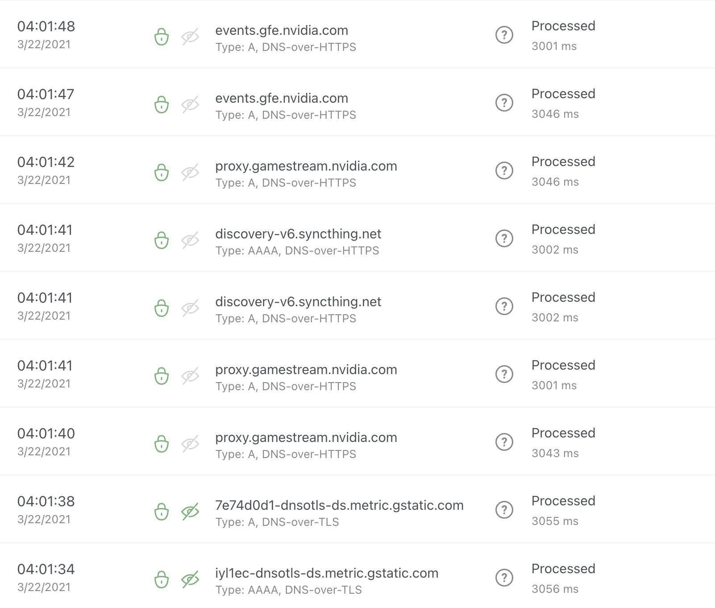Click green lock icon for 04:01:48 query
715x608 pixels.
162,37
